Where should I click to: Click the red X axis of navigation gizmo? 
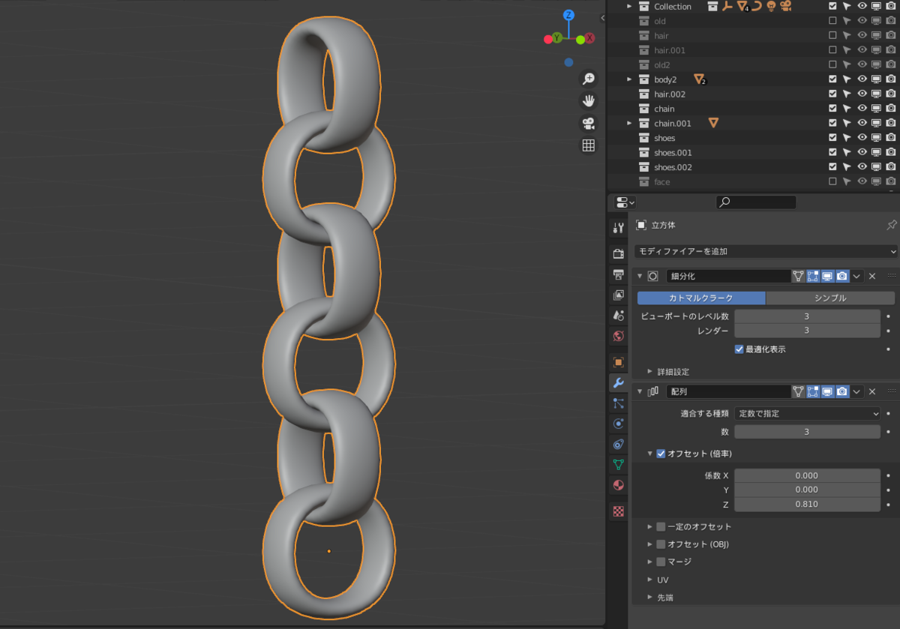590,37
